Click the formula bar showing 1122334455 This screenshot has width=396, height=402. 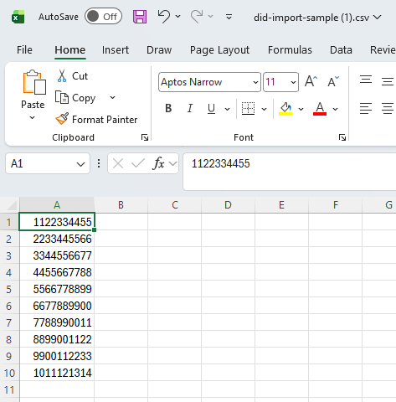[290, 172]
